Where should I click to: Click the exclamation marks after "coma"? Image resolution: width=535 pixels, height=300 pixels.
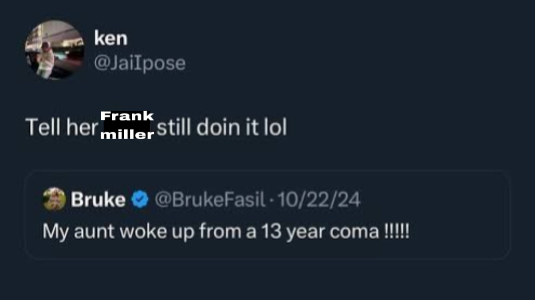[x=396, y=231]
